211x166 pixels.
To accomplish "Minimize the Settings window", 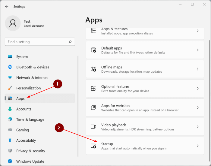I will coord(180,4).
